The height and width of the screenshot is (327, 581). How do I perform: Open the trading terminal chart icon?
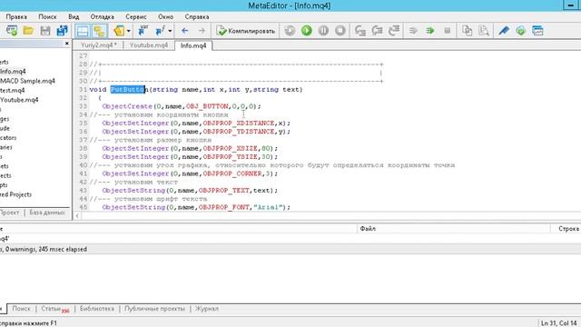537,31
